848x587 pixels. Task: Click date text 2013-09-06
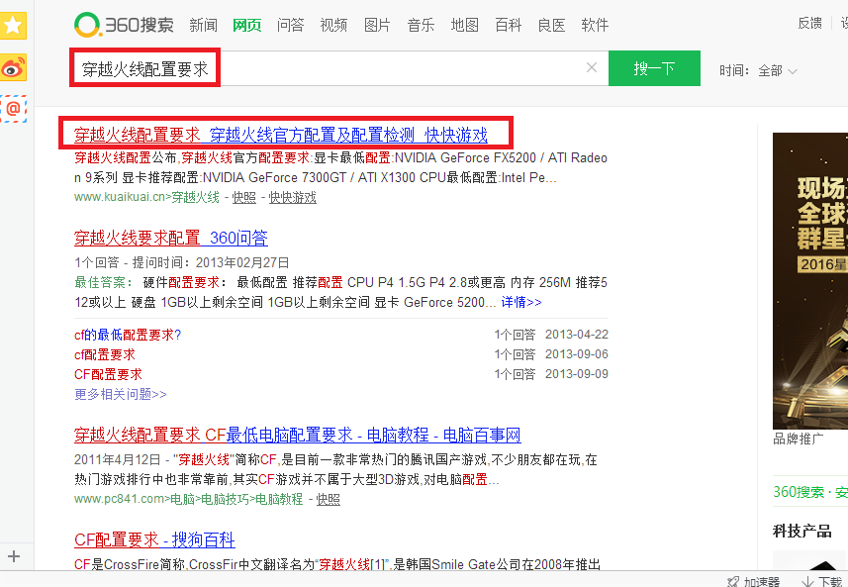(x=577, y=354)
